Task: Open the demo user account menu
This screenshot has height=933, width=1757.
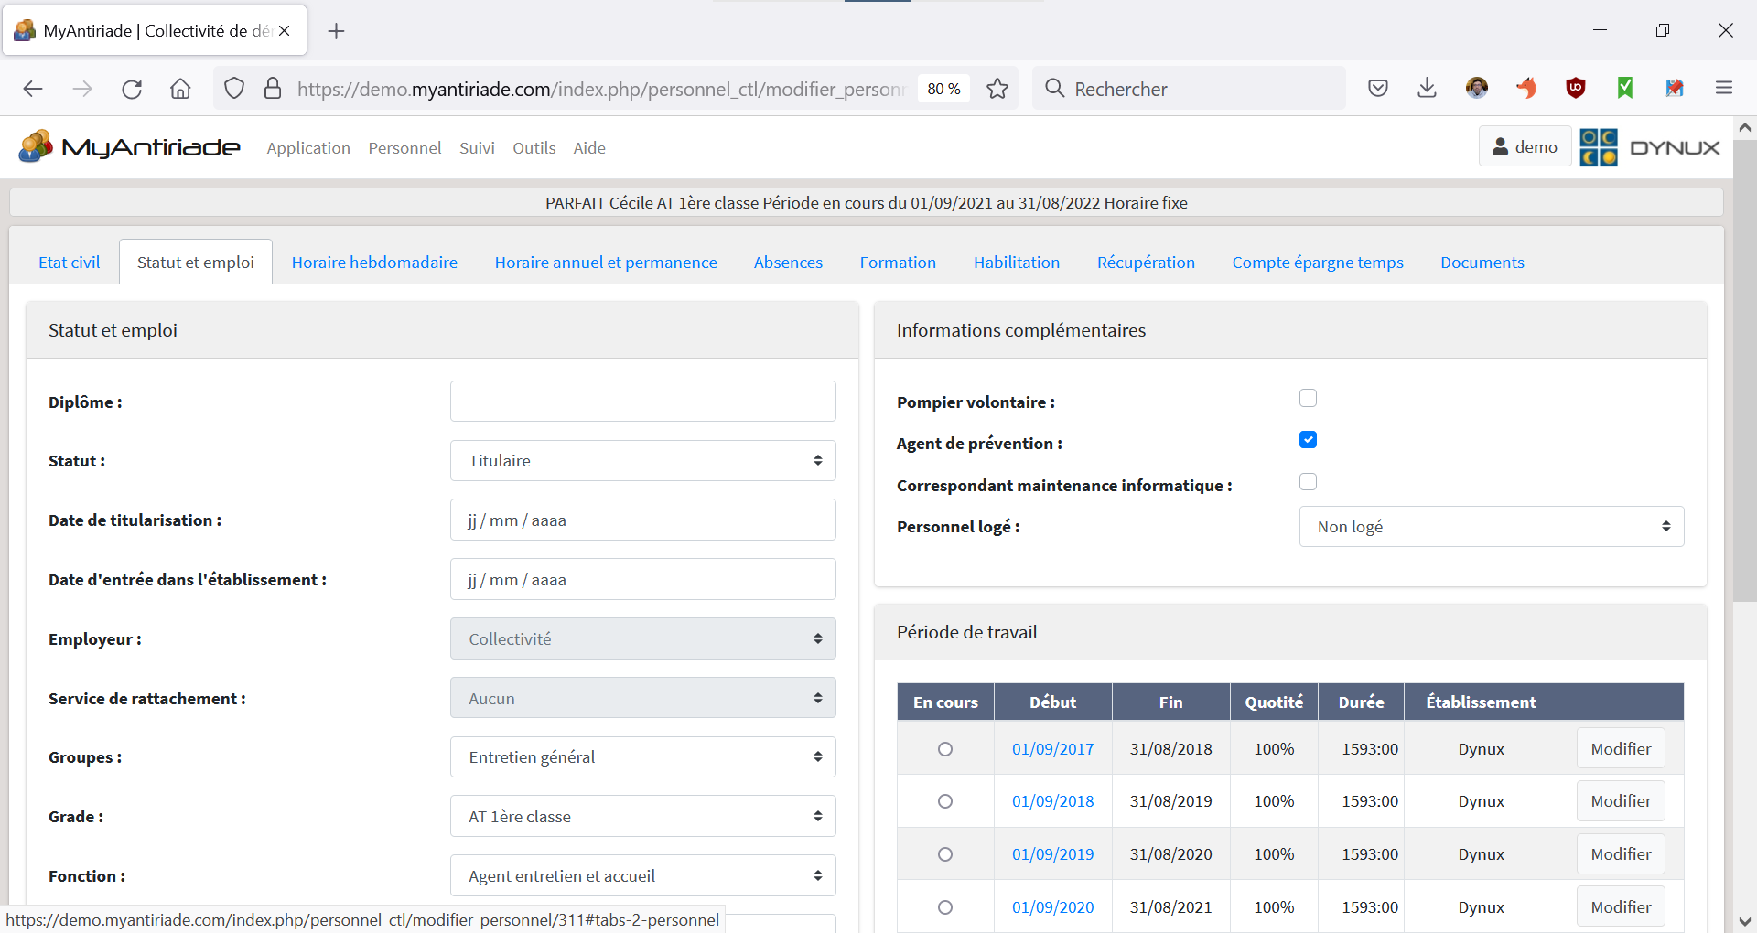Action: point(1525,146)
